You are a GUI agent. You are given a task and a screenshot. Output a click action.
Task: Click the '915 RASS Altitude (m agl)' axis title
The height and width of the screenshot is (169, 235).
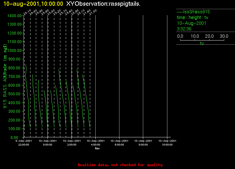5,76
